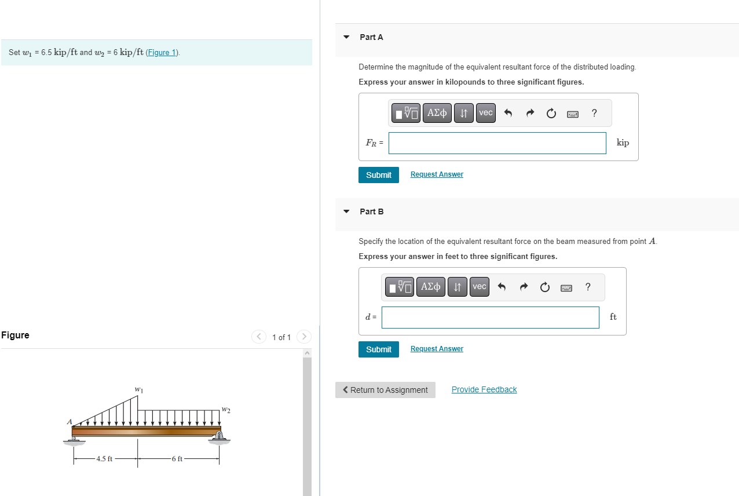Click the help question mark in Part B toolbar

click(587, 287)
